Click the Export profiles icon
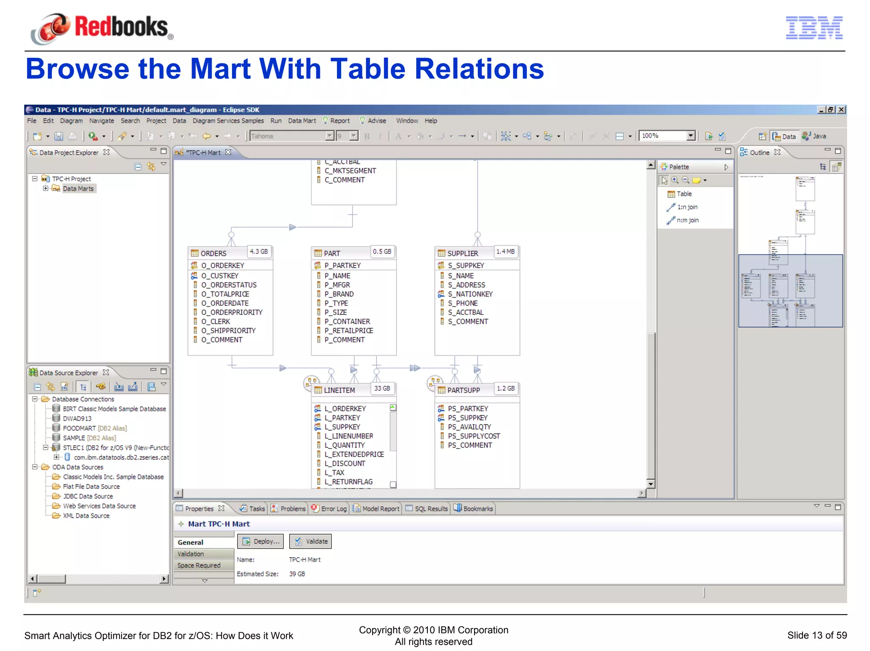 133,386
